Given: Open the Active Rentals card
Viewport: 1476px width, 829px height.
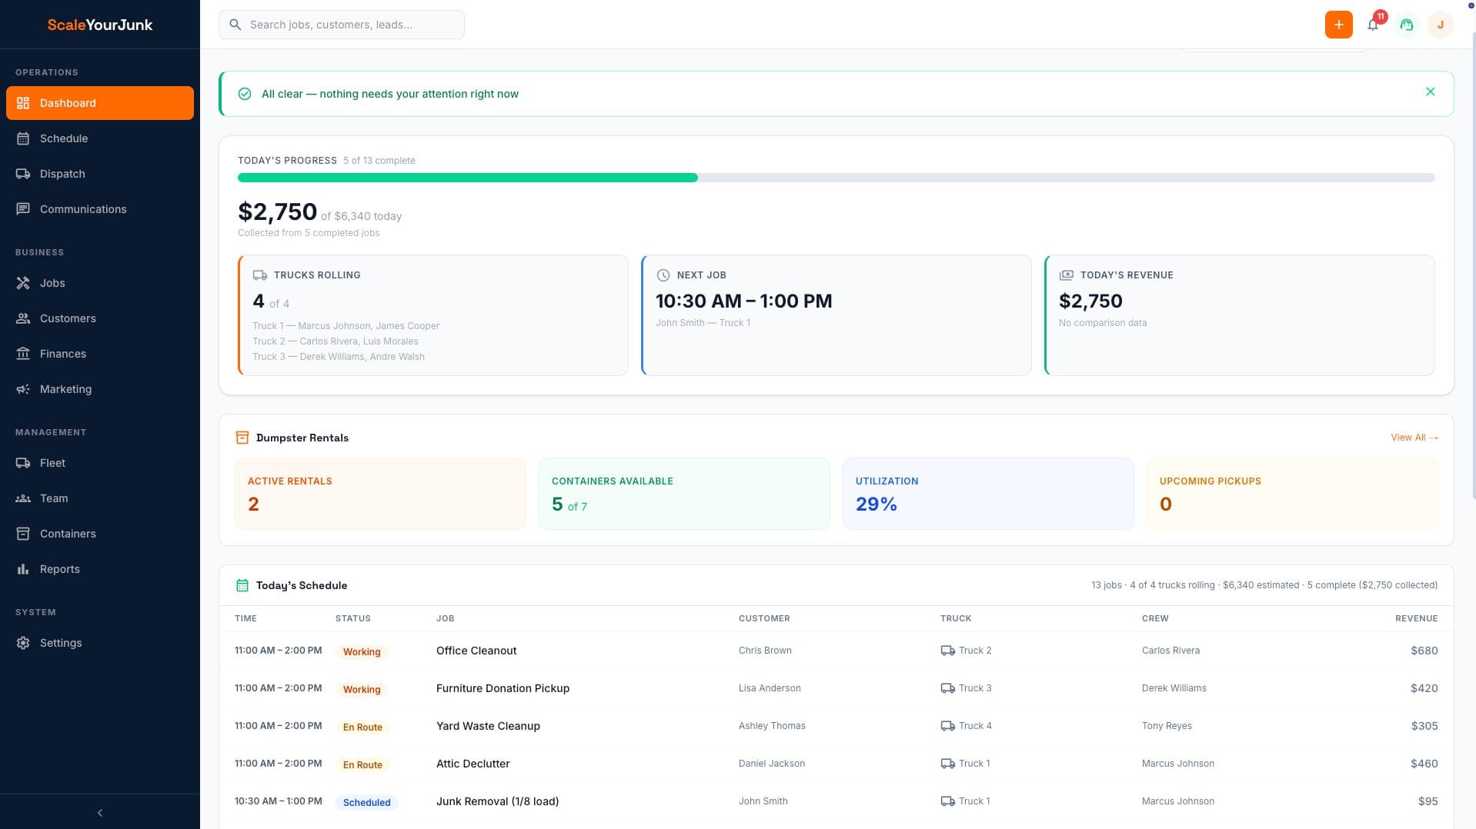Looking at the screenshot, I should tap(381, 494).
